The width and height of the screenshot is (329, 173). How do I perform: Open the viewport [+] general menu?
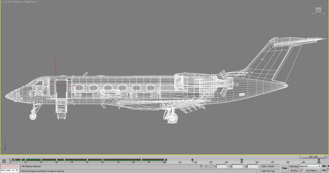click(x=3, y=2)
